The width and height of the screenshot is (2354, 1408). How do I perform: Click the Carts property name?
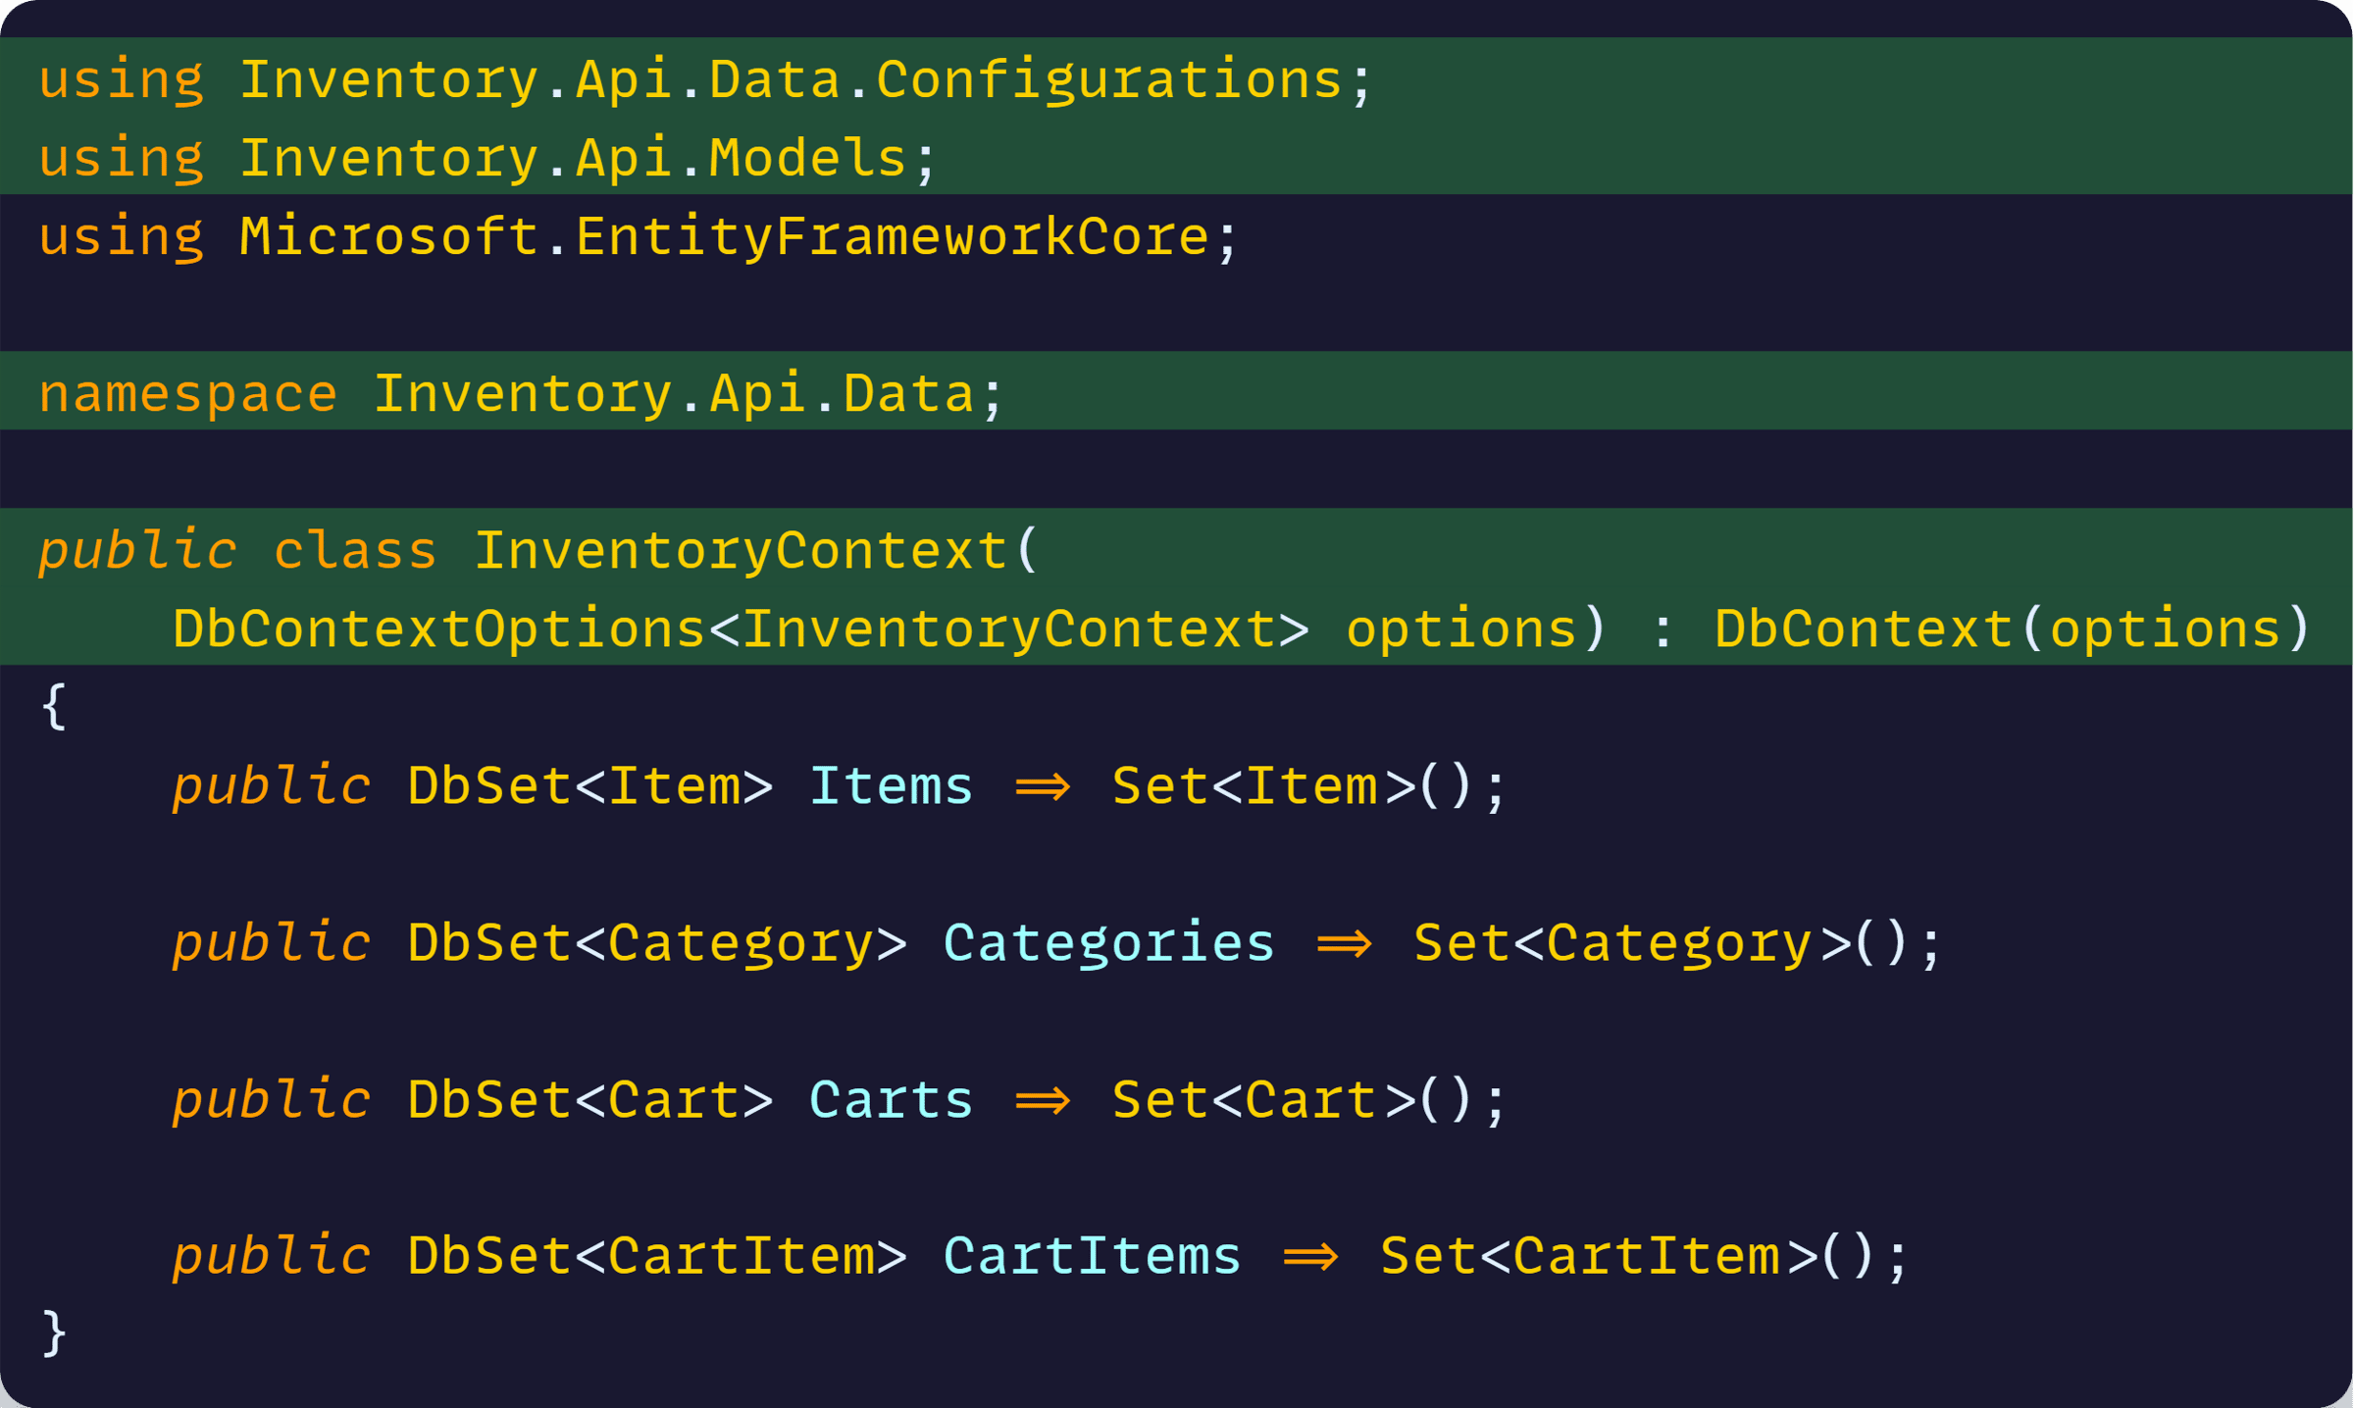click(892, 1100)
